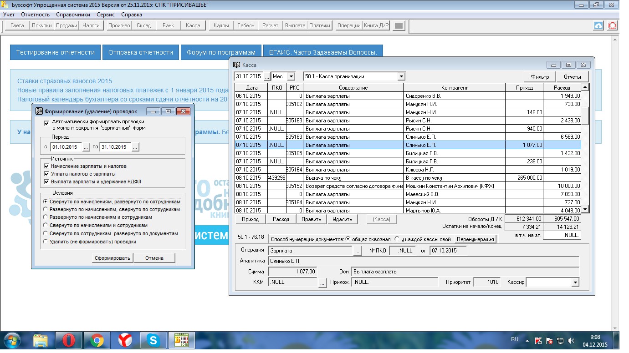The image size is (629, 353).
Task: Expand the 'Кассир' dropdown list
Action: [575, 282]
